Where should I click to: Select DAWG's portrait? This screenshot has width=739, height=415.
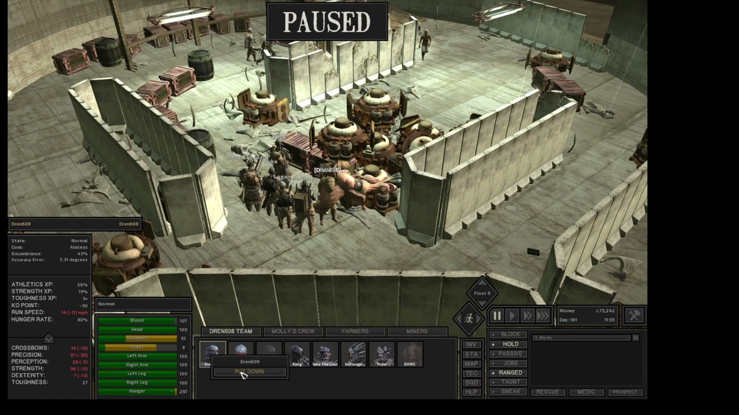point(410,354)
